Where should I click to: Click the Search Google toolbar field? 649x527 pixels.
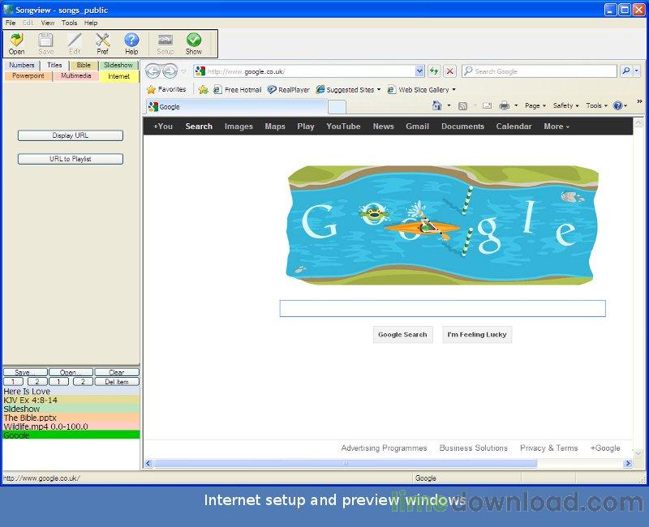(x=539, y=71)
